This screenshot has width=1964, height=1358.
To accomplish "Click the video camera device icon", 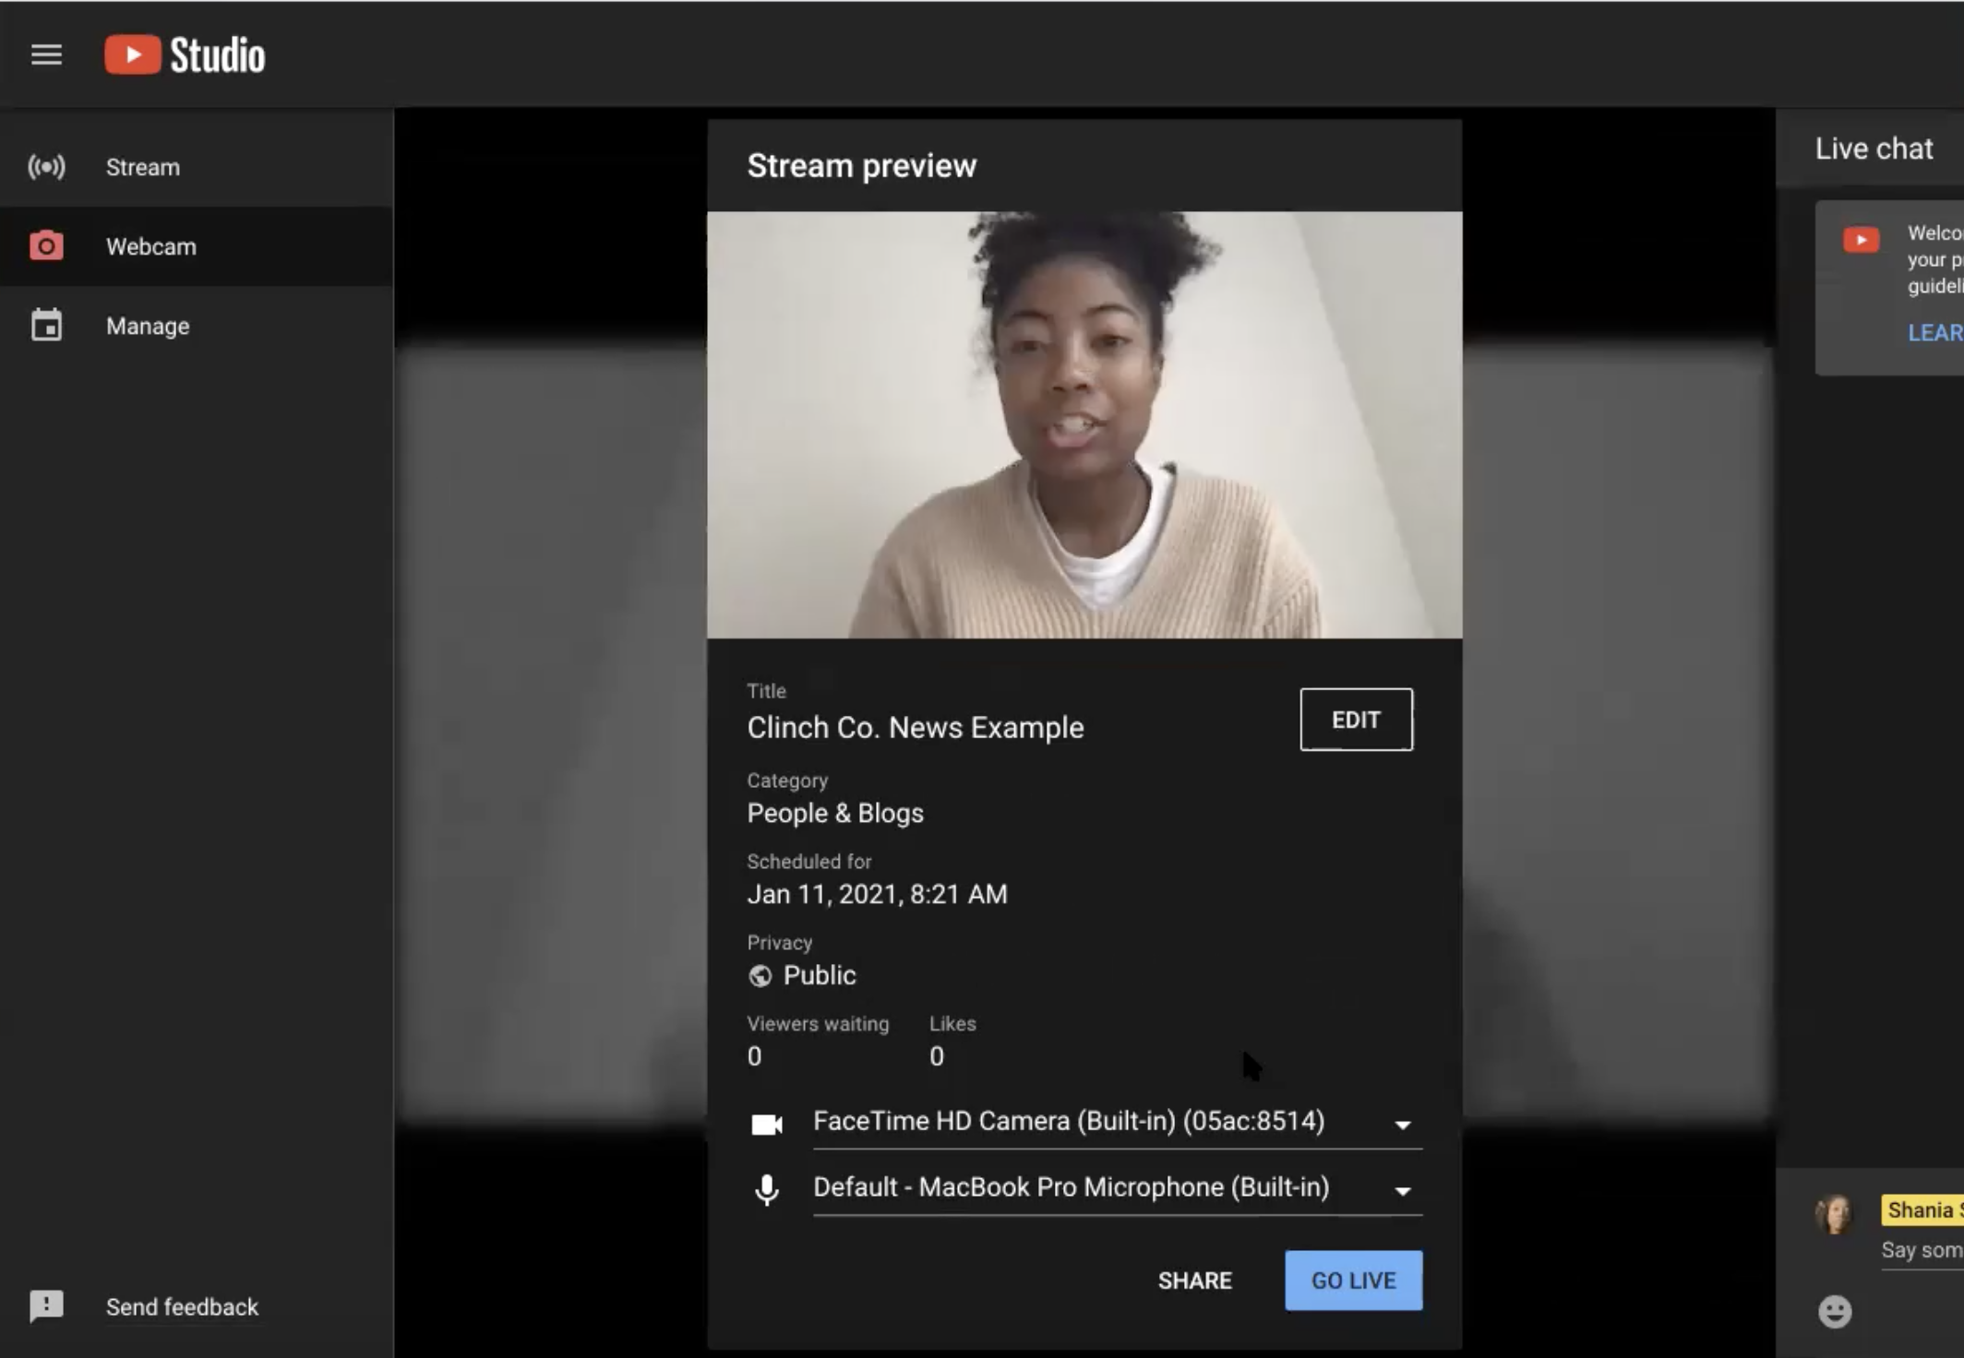I will point(767,1125).
